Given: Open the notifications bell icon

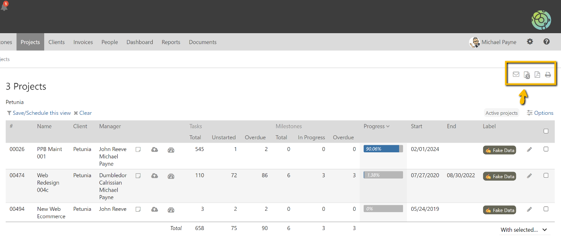Looking at the screenshot, I should 4,6.
